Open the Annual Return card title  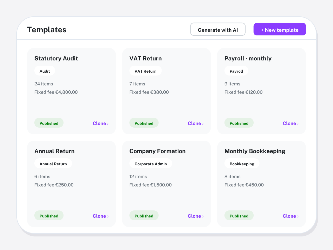click(54, 151)
